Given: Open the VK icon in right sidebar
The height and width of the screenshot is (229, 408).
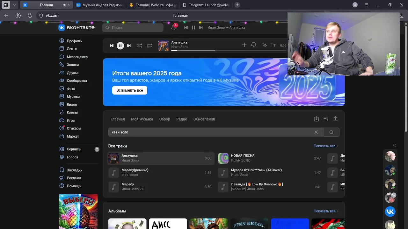Looking at the screenshot, I should [390, 212].
